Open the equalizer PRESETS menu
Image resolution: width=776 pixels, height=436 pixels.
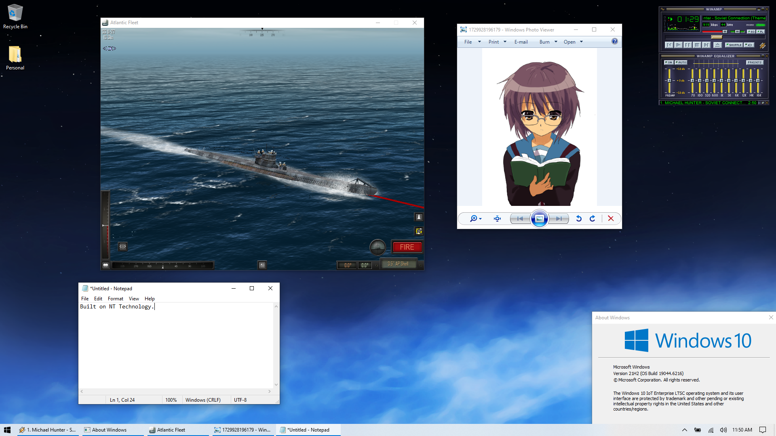coord(754,63)
